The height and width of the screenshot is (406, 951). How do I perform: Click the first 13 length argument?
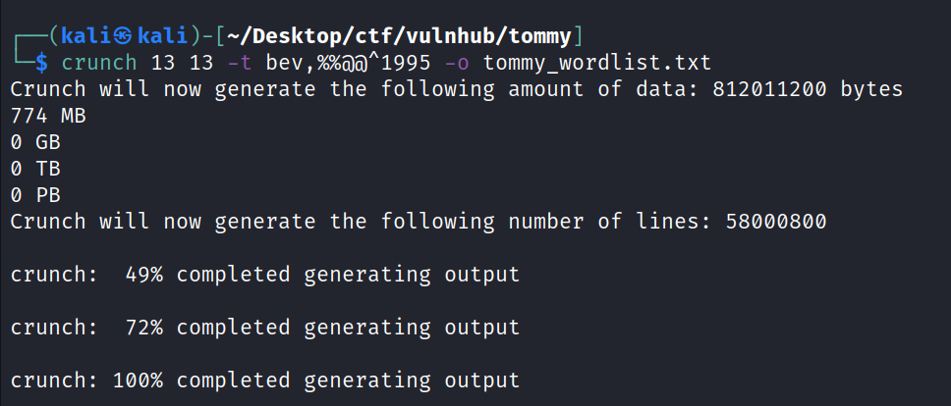(163, 63)
